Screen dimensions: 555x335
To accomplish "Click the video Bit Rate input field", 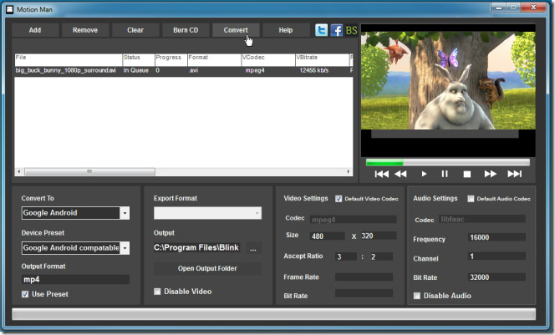I will point(364,293).
